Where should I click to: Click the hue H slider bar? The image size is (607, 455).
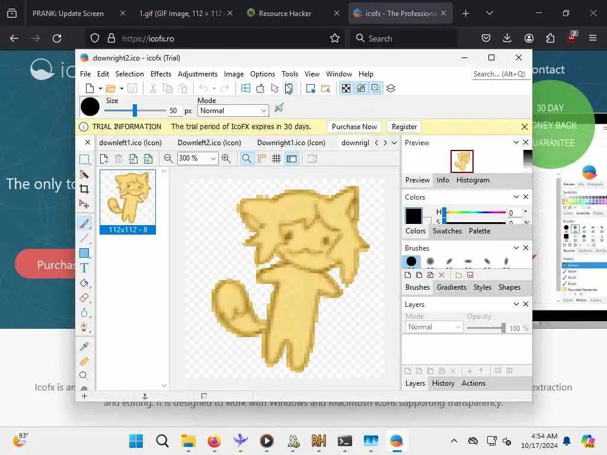click(475, 212)
